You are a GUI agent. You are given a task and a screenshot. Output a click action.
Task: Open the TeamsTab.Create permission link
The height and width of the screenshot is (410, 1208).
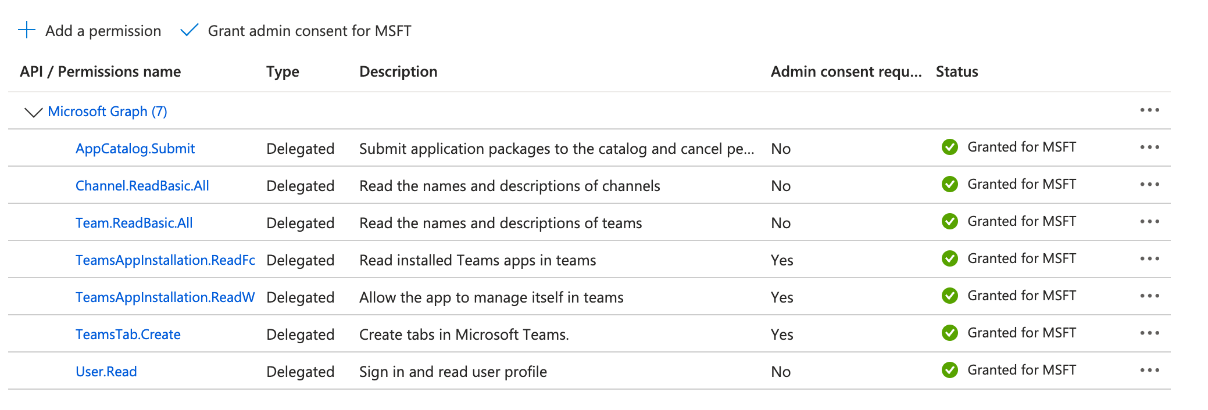click(128, 335)
